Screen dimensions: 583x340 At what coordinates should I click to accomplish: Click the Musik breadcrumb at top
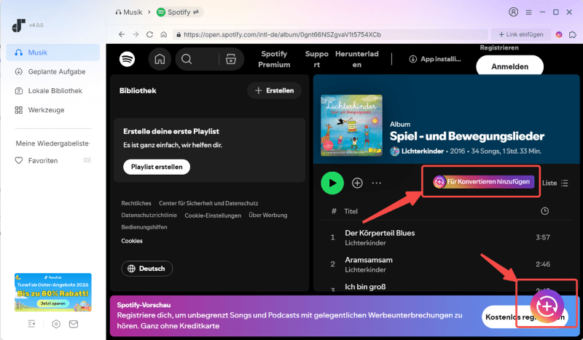[x=129, y=12]
